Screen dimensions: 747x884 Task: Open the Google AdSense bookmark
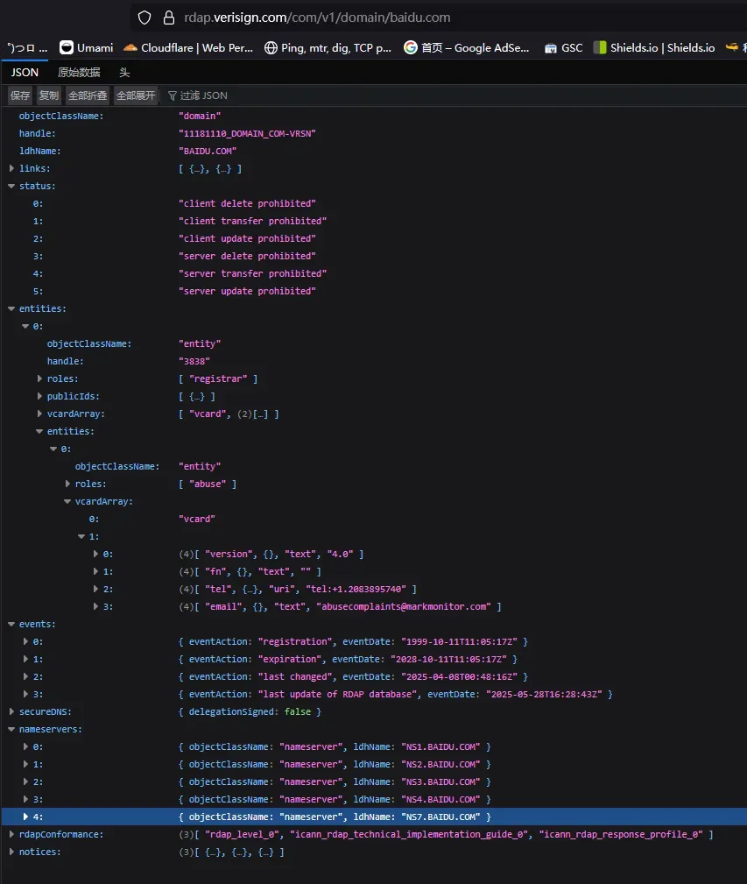(467, 48)
